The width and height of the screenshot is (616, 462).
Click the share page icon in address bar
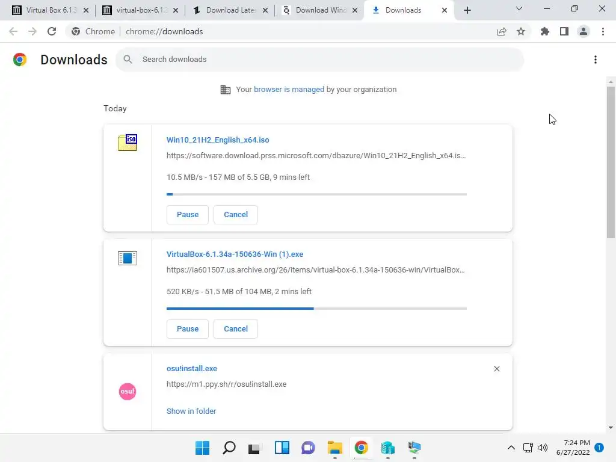502,32
